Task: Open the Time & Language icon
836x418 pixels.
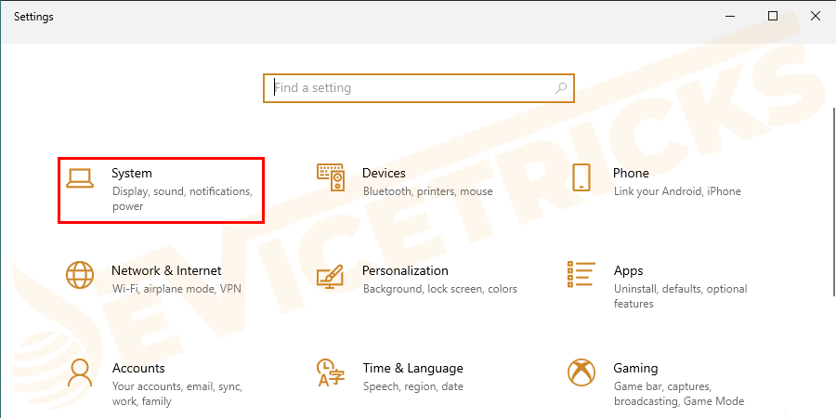Action: (331, 372)
